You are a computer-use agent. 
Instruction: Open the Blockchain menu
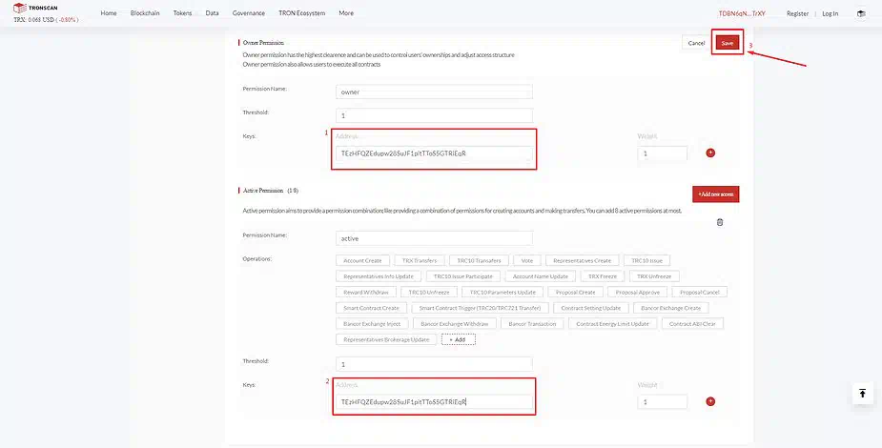(145, 13)
